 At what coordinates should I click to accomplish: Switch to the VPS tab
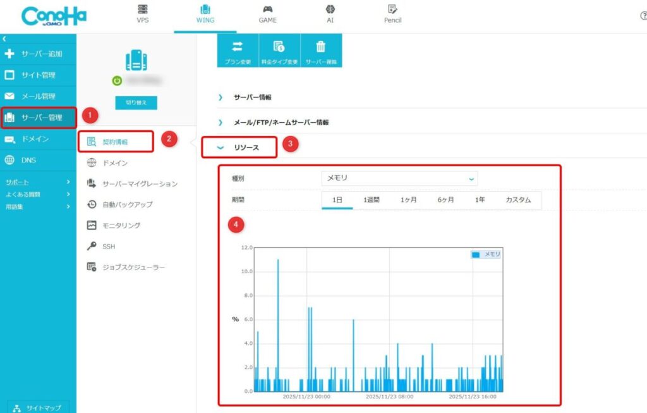click(143, 14)
